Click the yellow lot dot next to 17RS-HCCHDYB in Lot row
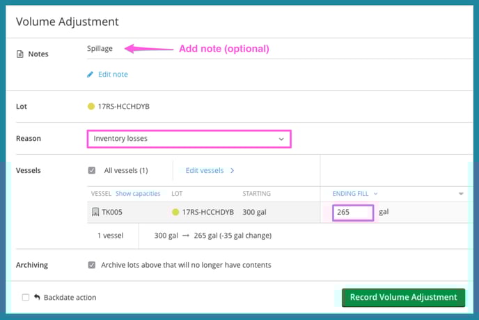Image resolution: width=479 pixels, height=320 pixels. 91,106
